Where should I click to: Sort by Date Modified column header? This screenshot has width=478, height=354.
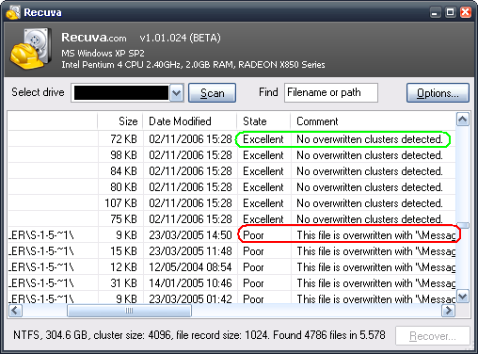[189, 121]
